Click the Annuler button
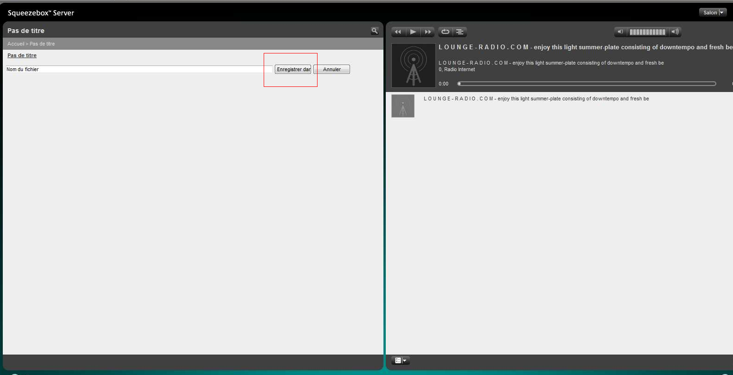The height and width of the screenshot is (375, 733). pos(331,69)
